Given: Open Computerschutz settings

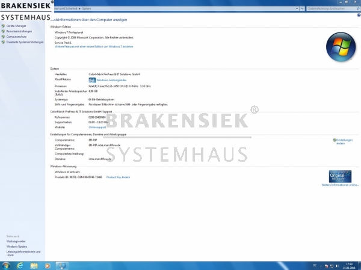Looking at the screenshot, I should coord(16,37).
